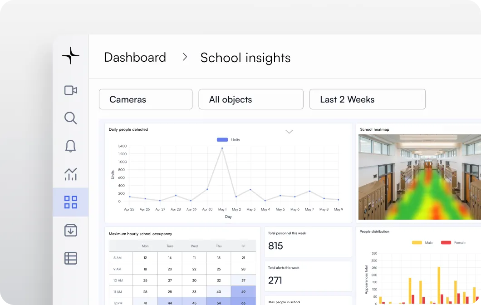Click the app logo at top of sidebar
481x305 pixels.
pyautogui.click(x=70, y=55)
